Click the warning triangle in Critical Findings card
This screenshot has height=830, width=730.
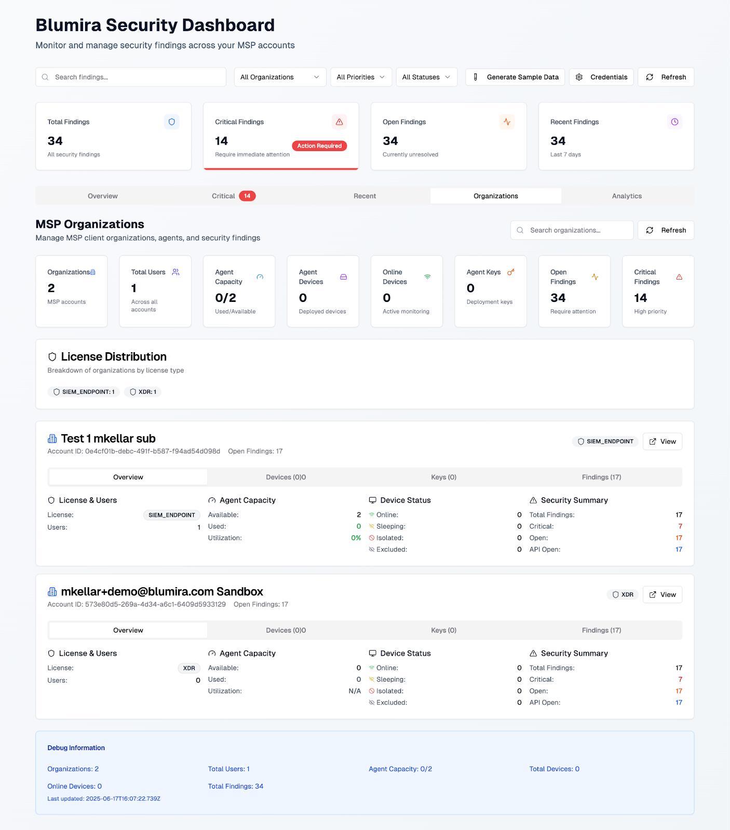point(339,122)
